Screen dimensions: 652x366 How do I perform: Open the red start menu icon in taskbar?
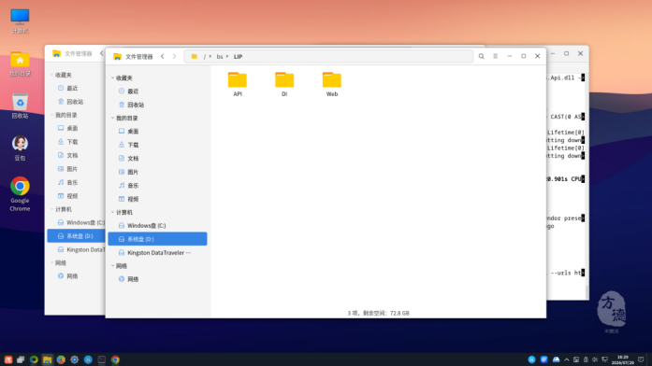point(8,359)
